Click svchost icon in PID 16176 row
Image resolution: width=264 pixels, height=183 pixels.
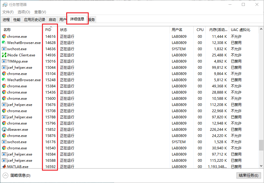pos(4,142)
